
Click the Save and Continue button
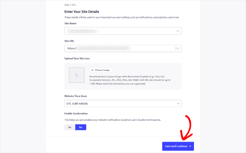coord(178,146)
